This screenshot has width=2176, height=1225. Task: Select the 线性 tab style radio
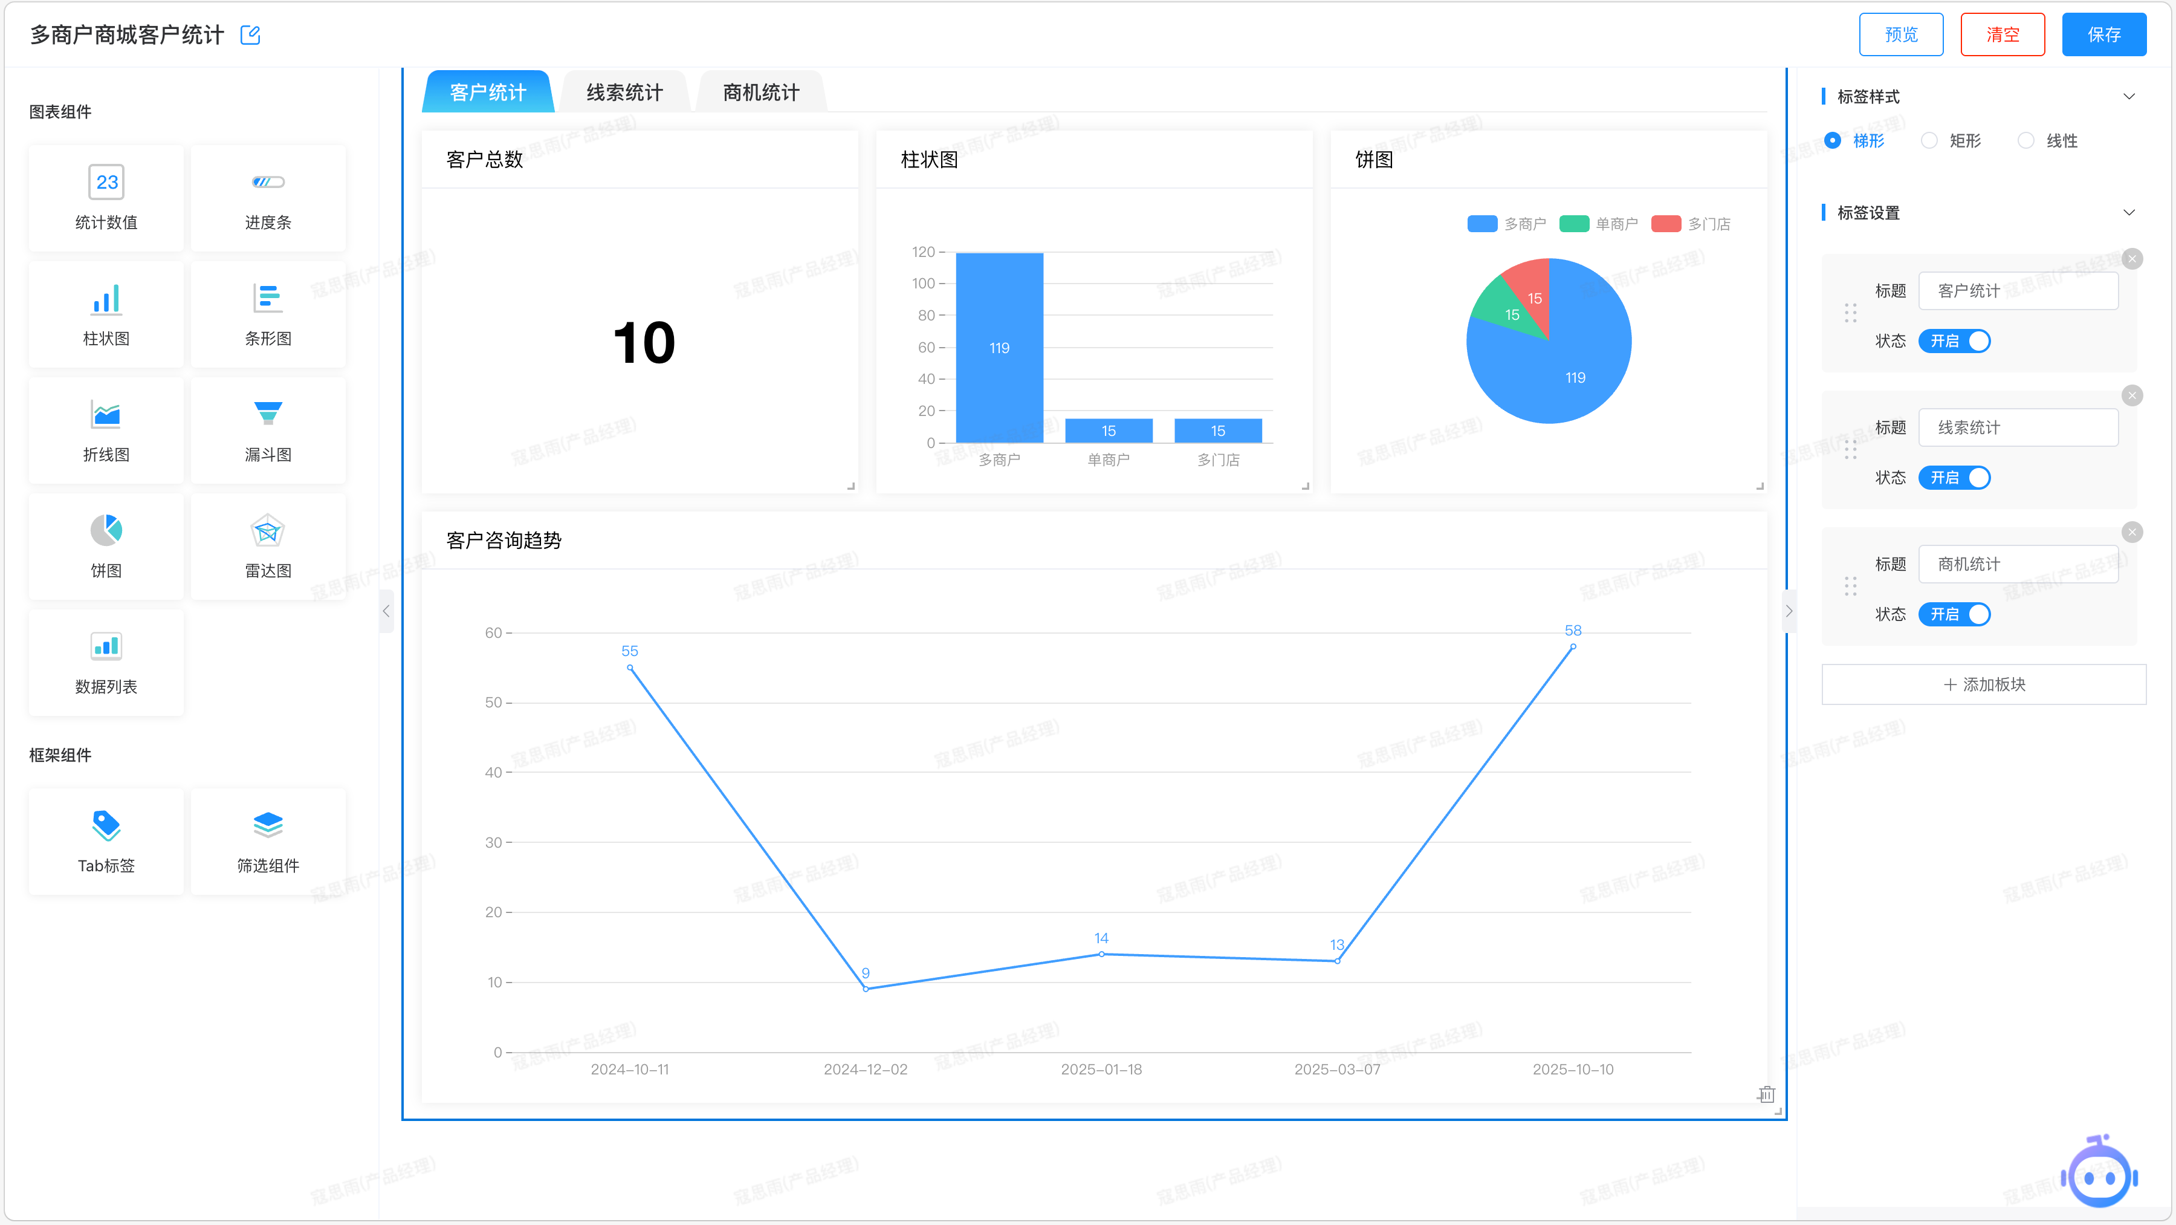tap(2025, 140)
